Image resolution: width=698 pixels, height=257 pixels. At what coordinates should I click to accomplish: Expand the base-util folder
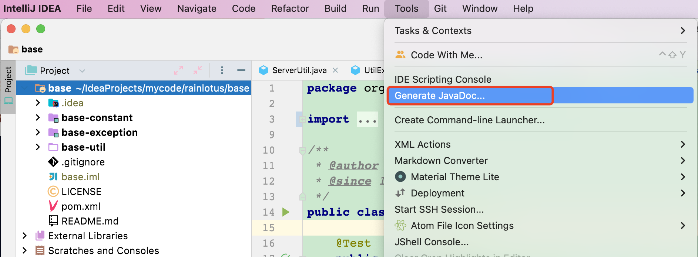38,147
